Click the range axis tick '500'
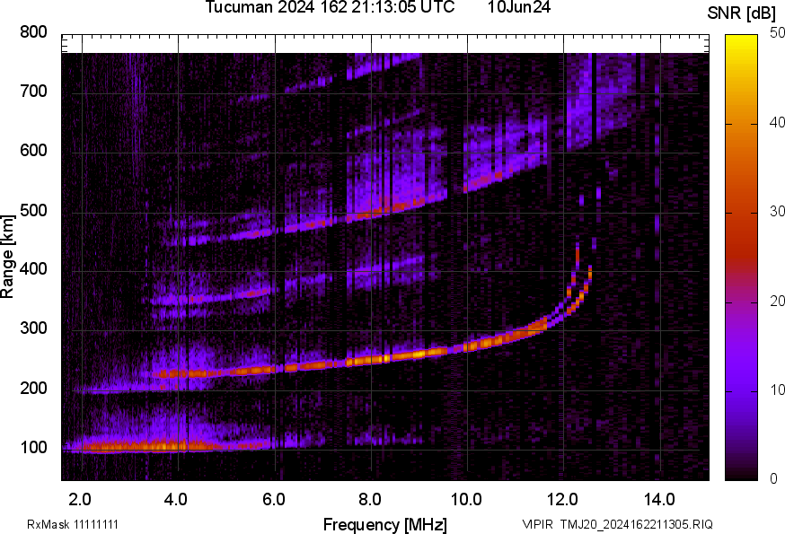This screenshot has width=785, height=534. [33, 211]
